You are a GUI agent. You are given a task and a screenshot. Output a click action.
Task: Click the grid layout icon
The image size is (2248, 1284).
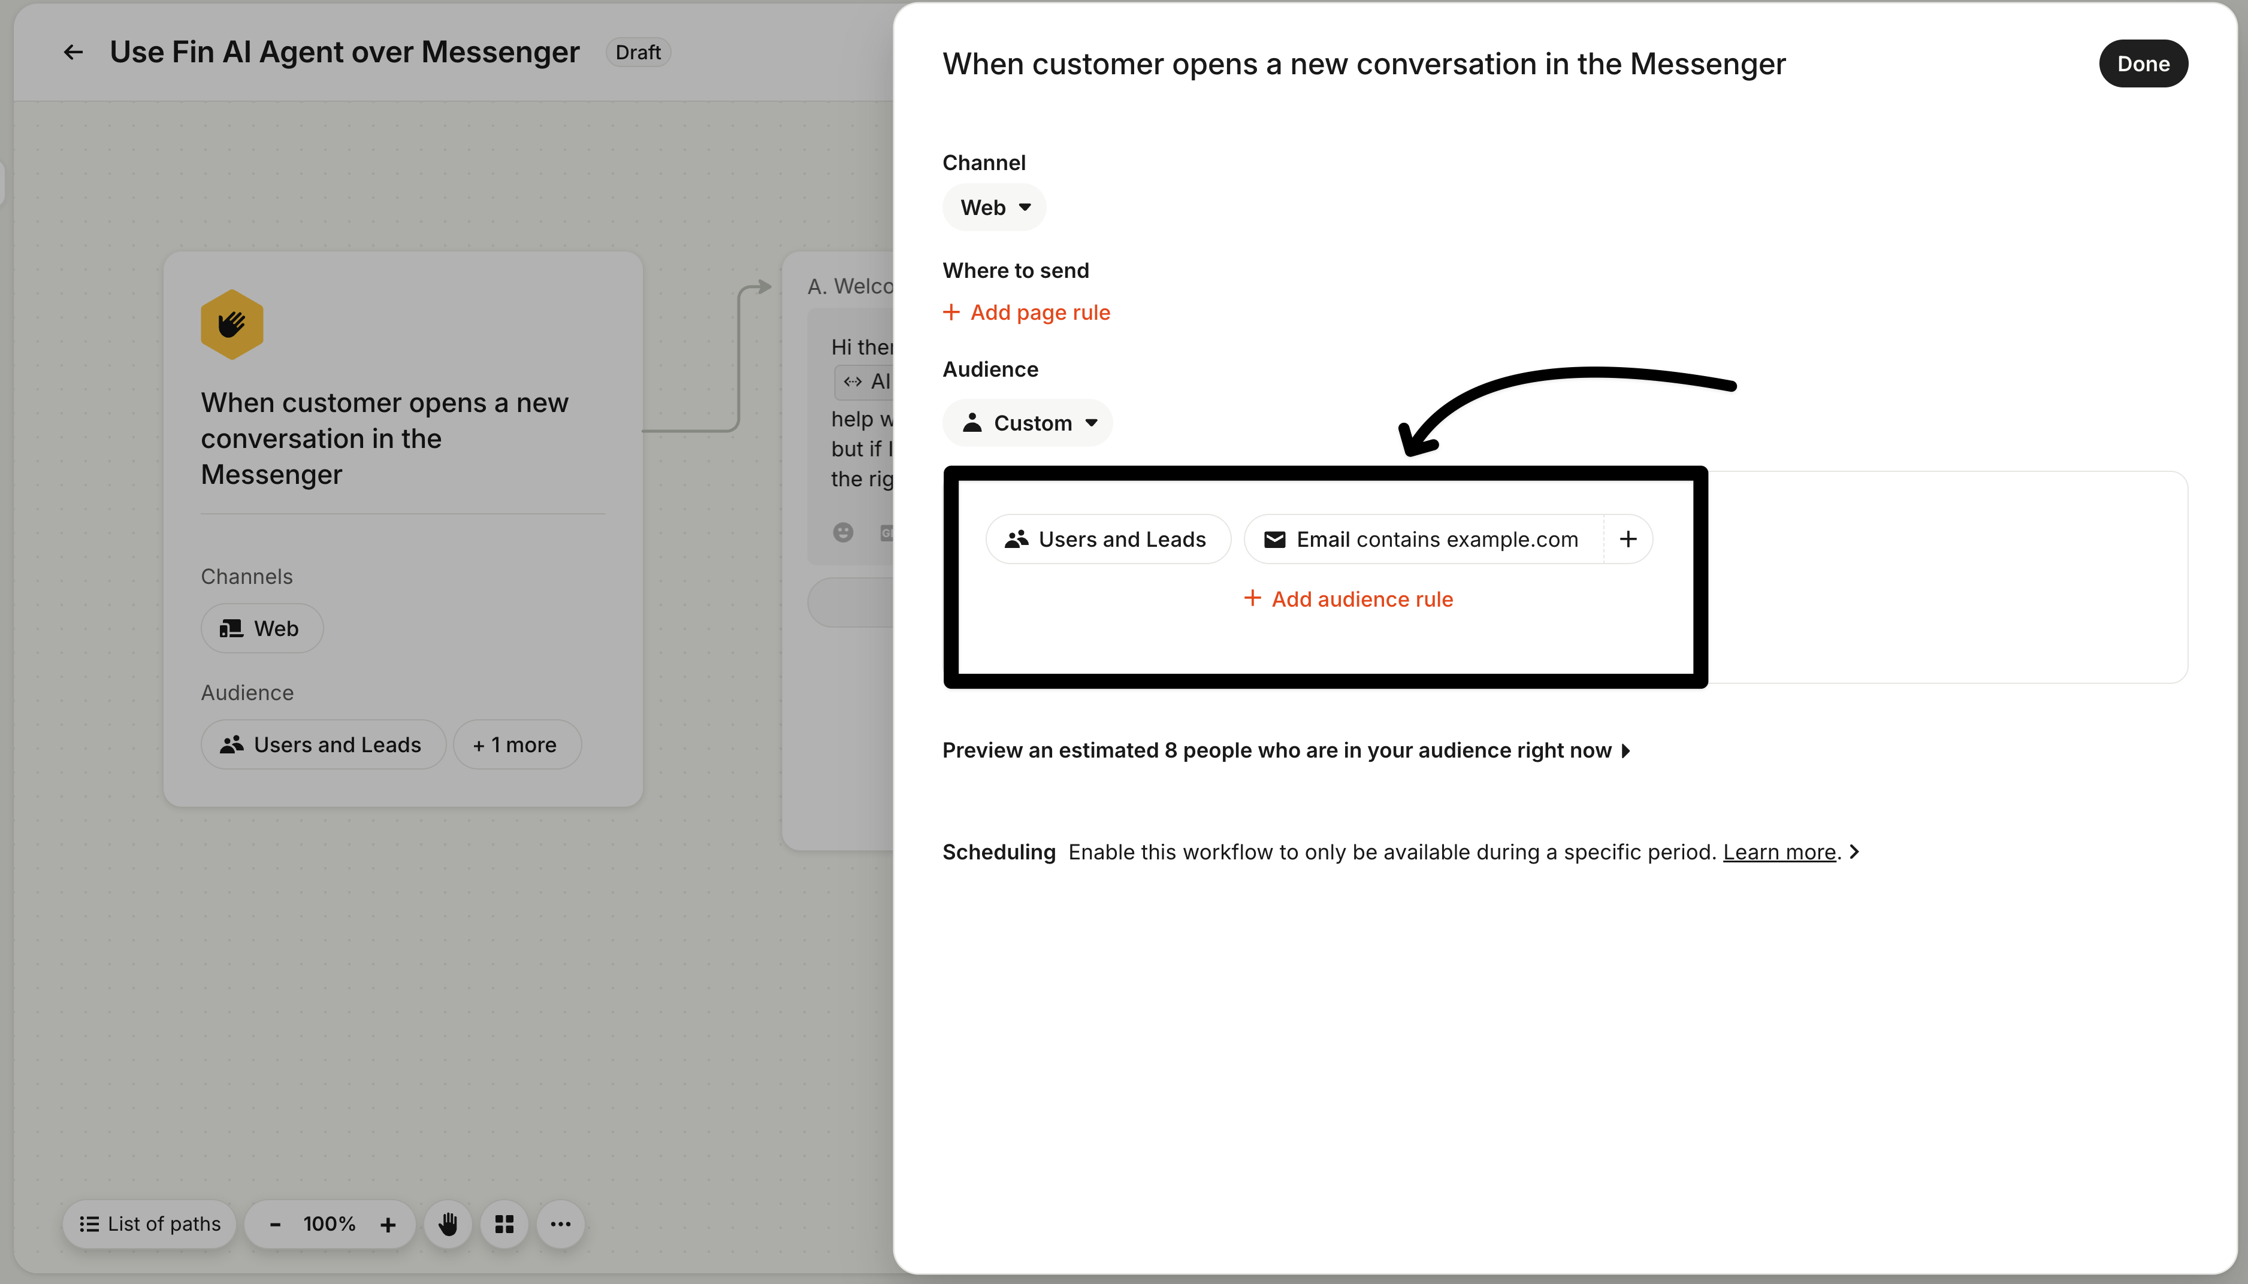pyautogui.click(x=504, y=1224)
